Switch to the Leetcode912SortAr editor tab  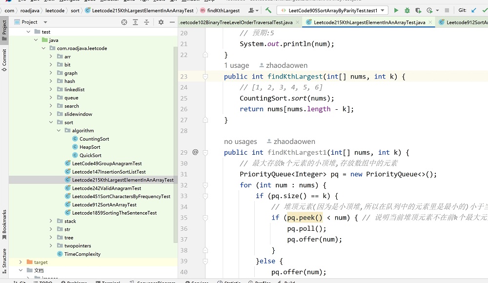(464, 22)
